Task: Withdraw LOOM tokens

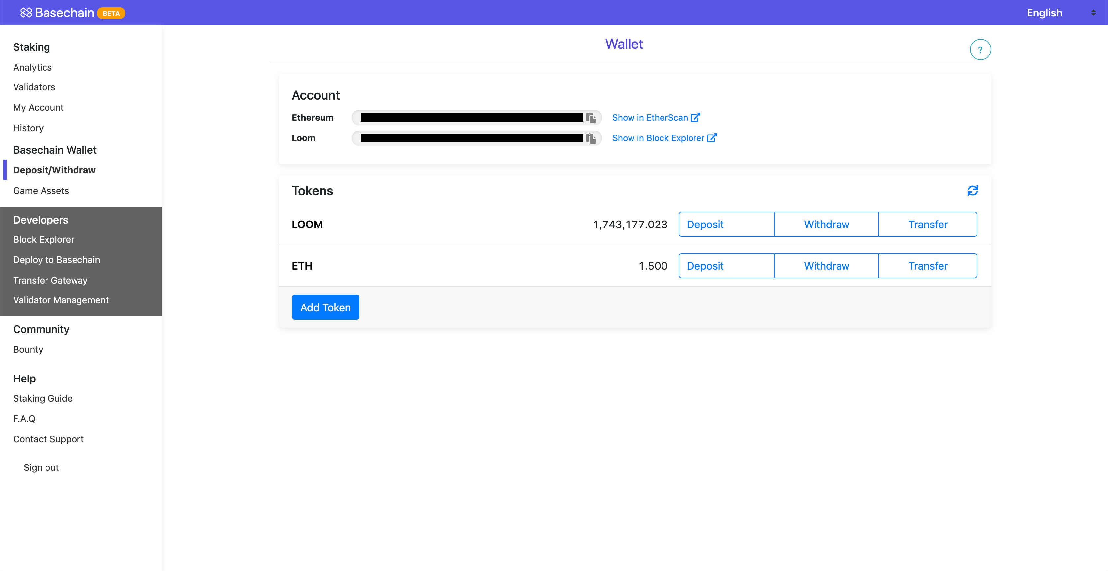Action: point(826,225)
